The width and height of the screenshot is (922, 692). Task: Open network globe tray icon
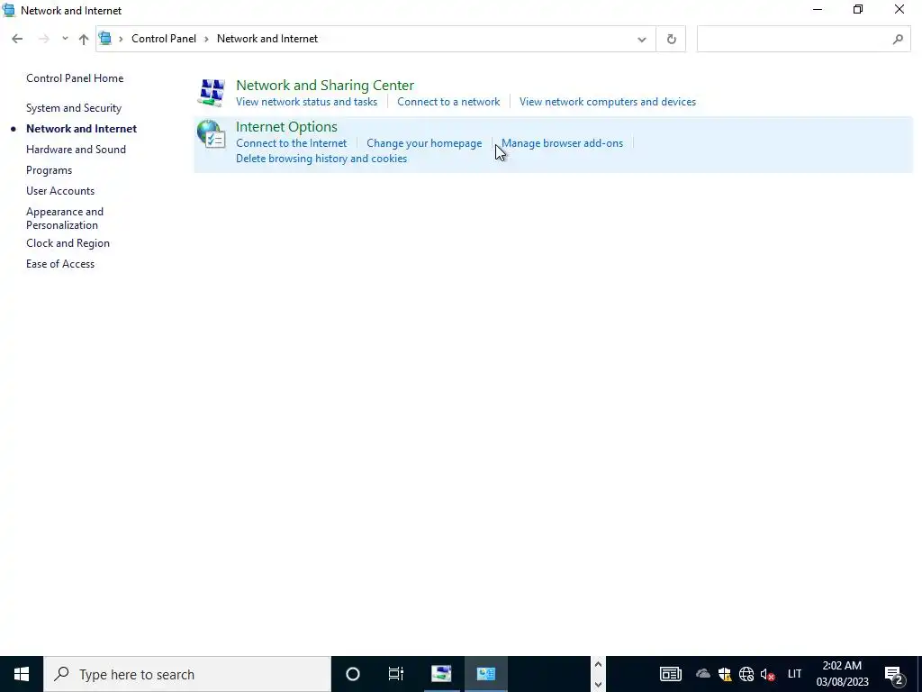click(746, 674)
